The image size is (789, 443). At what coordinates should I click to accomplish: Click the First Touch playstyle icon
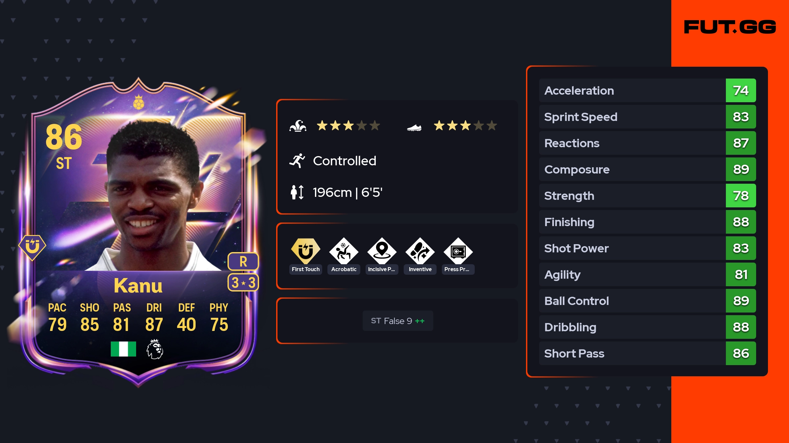coord(306,251)
